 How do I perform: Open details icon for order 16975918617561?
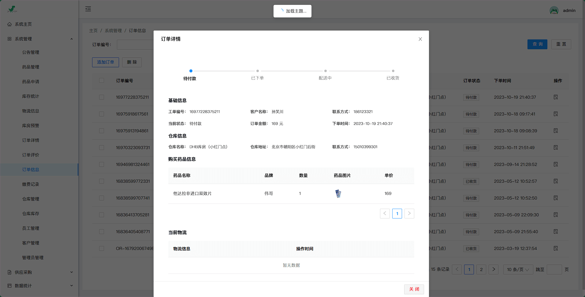point(556,114)
